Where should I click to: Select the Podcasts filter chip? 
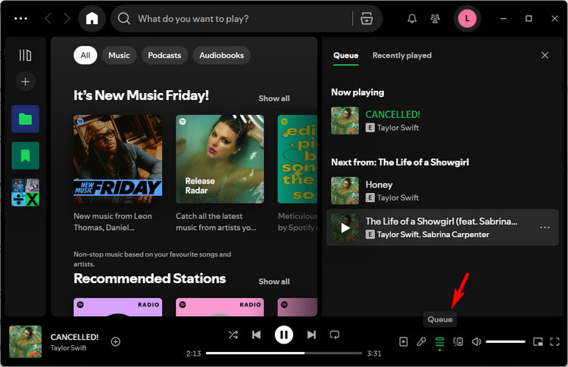164,55
